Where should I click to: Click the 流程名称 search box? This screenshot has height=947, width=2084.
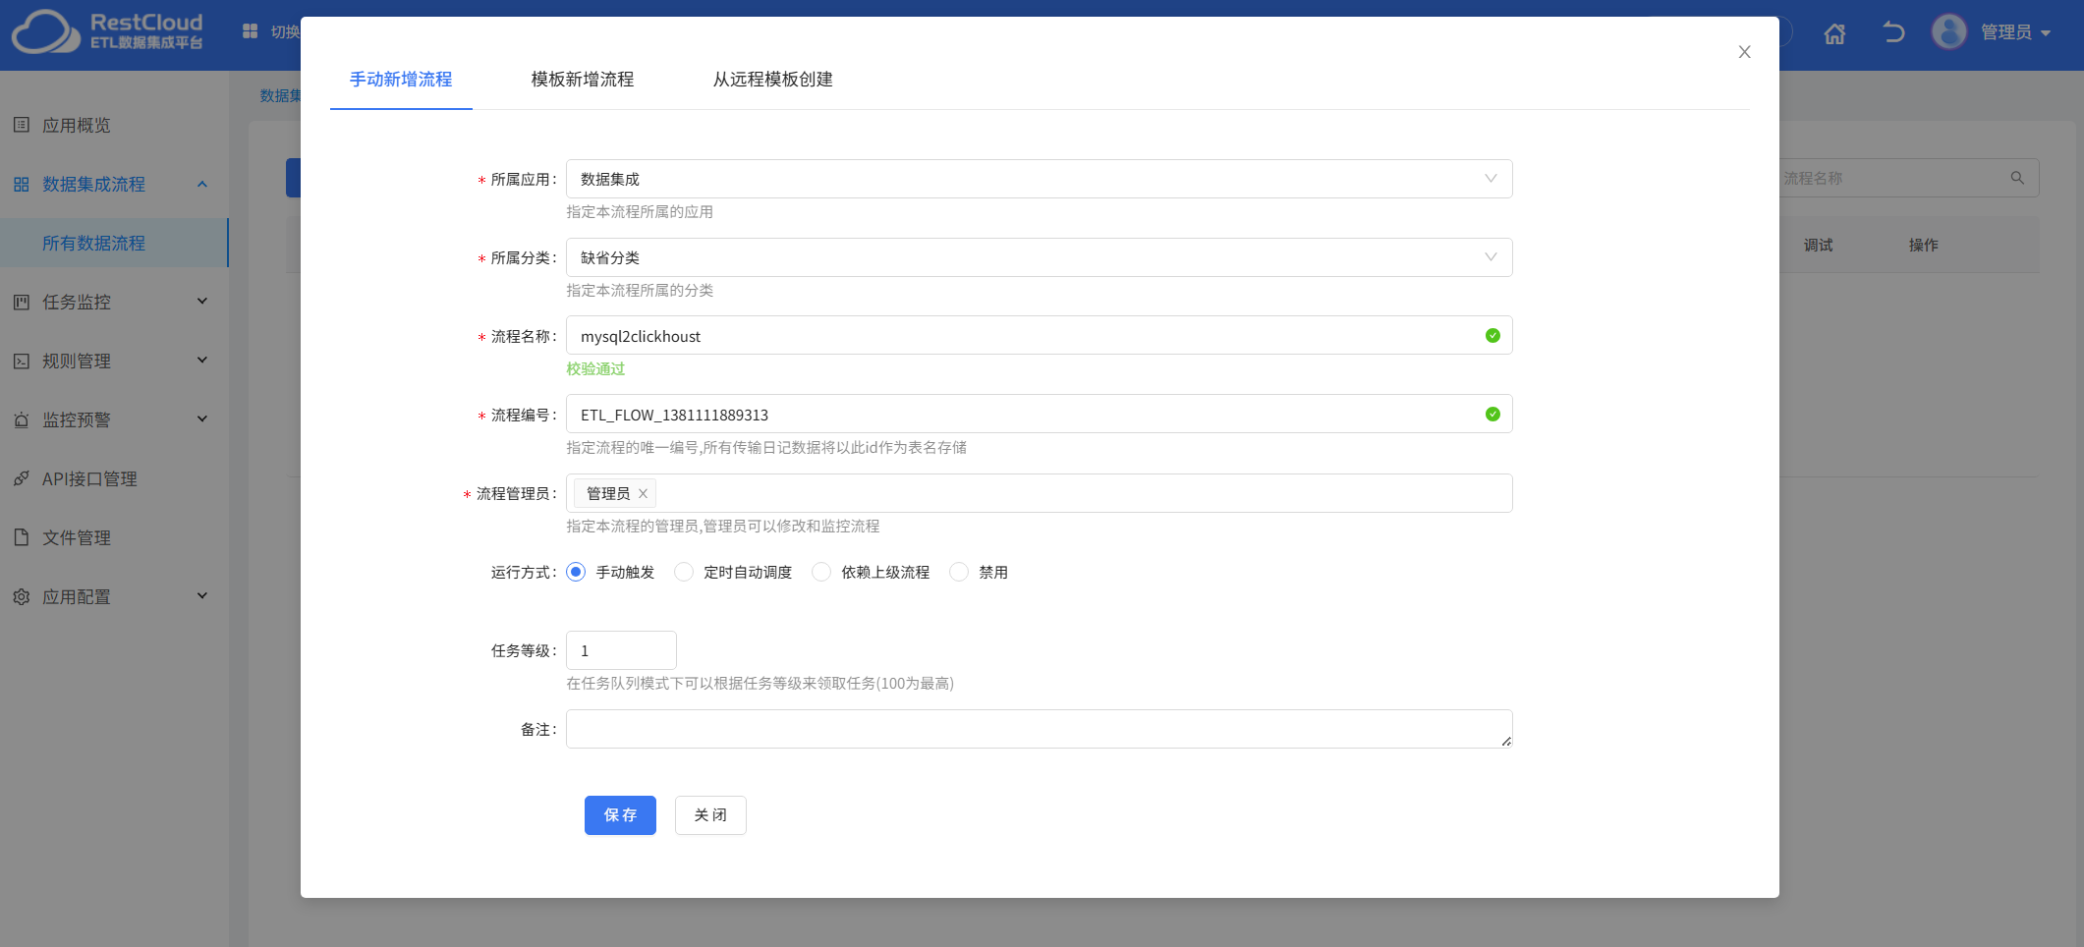click(1908, 178)
